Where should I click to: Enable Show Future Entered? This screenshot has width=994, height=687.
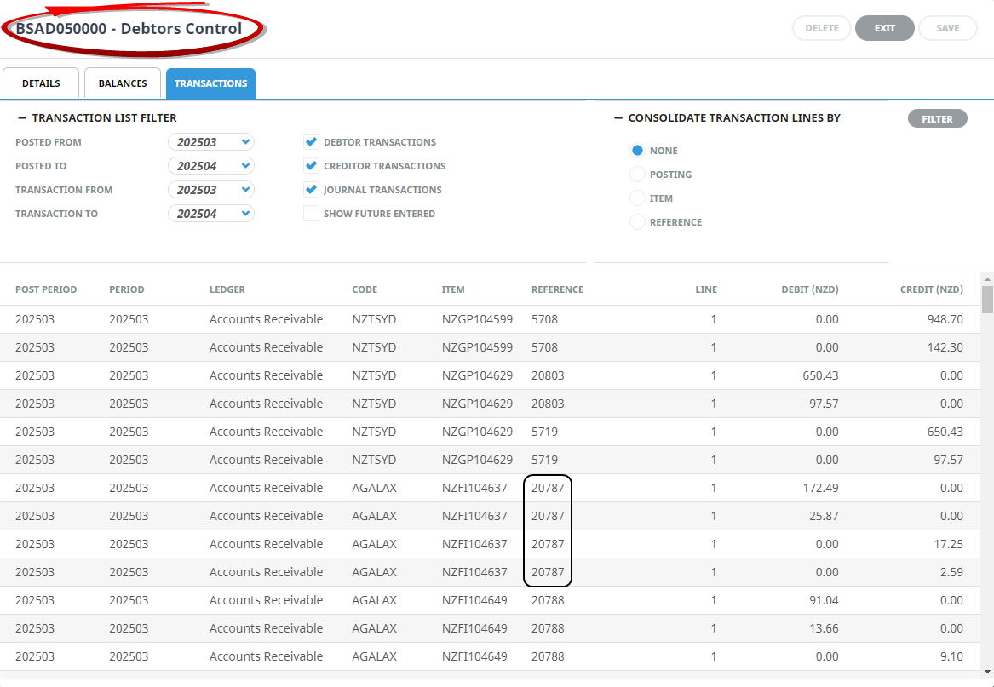312,213
